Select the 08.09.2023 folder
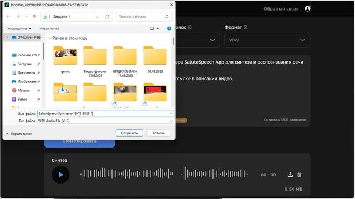Viewport: 355px width, 199px height. click(x=155, y=60)
